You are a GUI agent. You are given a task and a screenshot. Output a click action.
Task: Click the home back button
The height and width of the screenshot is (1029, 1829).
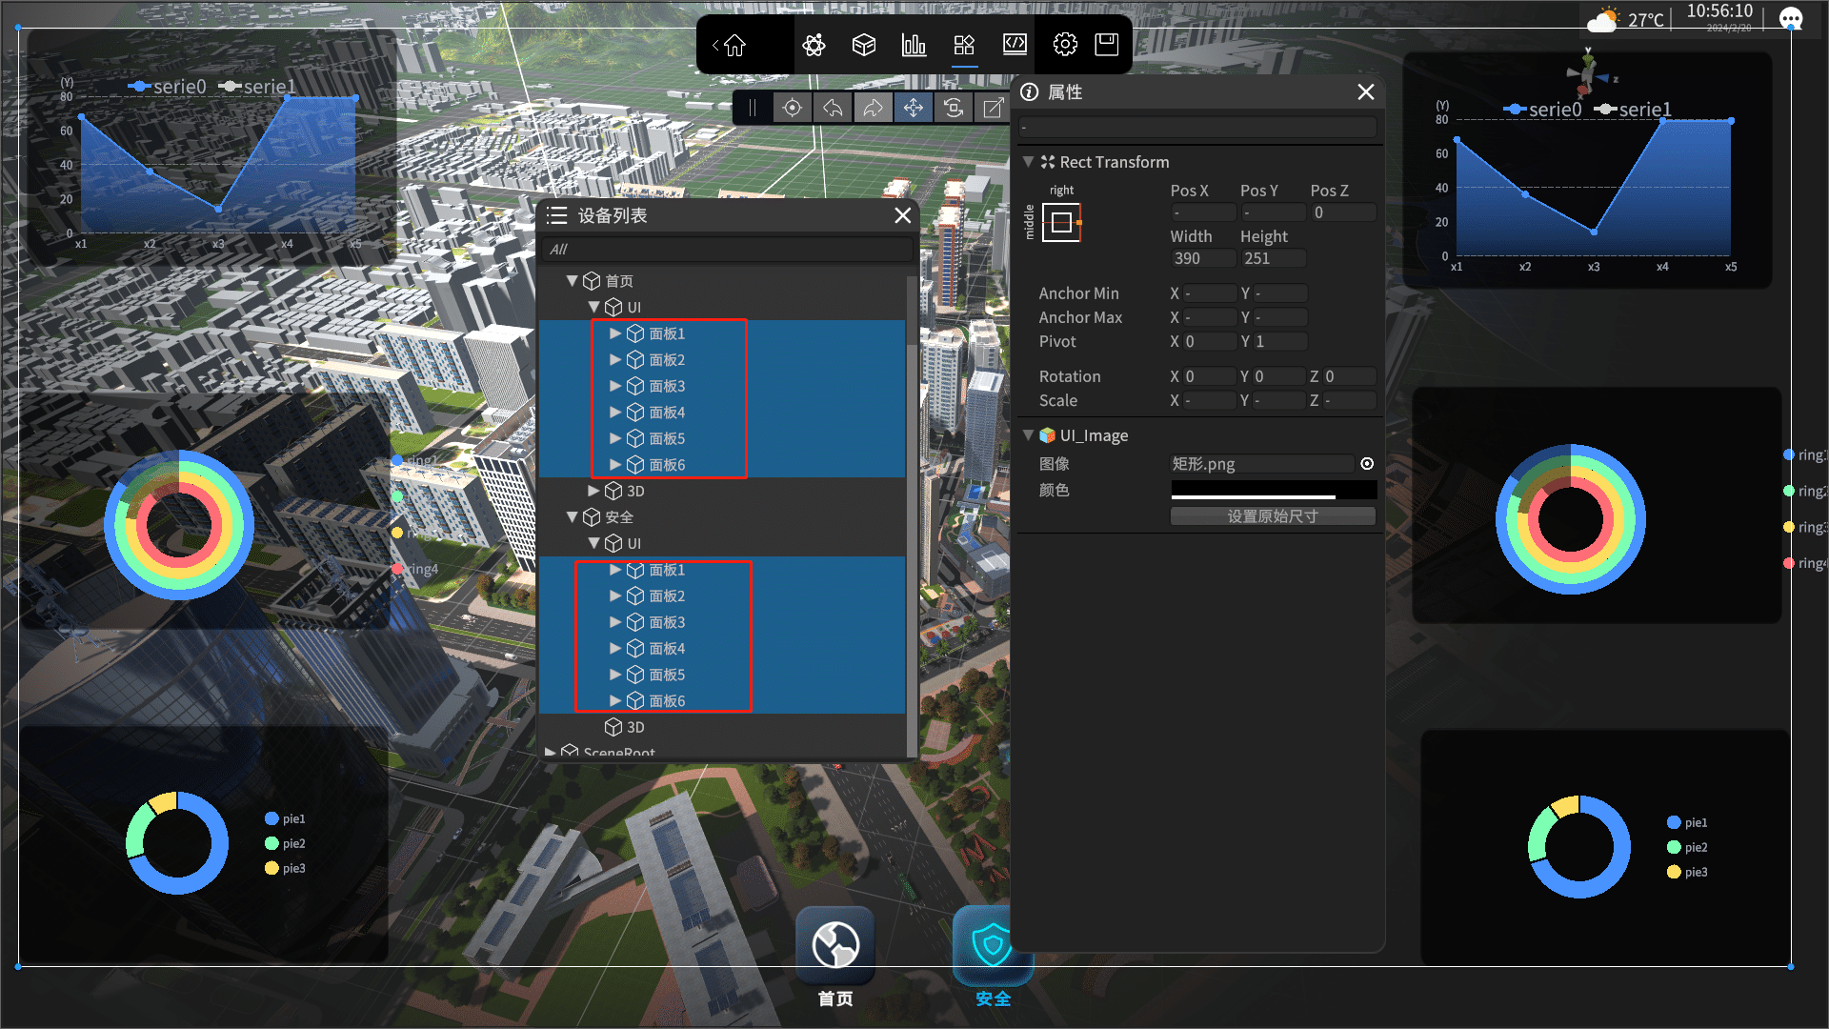pos(732,45)
